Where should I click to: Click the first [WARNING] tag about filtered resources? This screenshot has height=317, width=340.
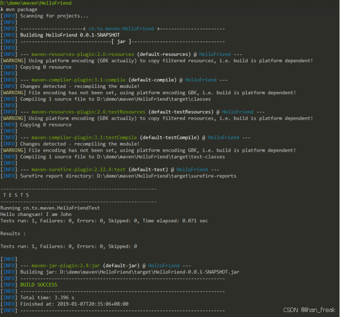coord(13,61)
